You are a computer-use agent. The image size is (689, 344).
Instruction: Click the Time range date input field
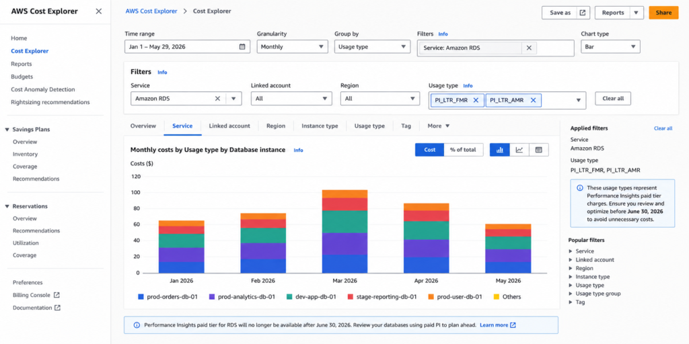[187, 46]
